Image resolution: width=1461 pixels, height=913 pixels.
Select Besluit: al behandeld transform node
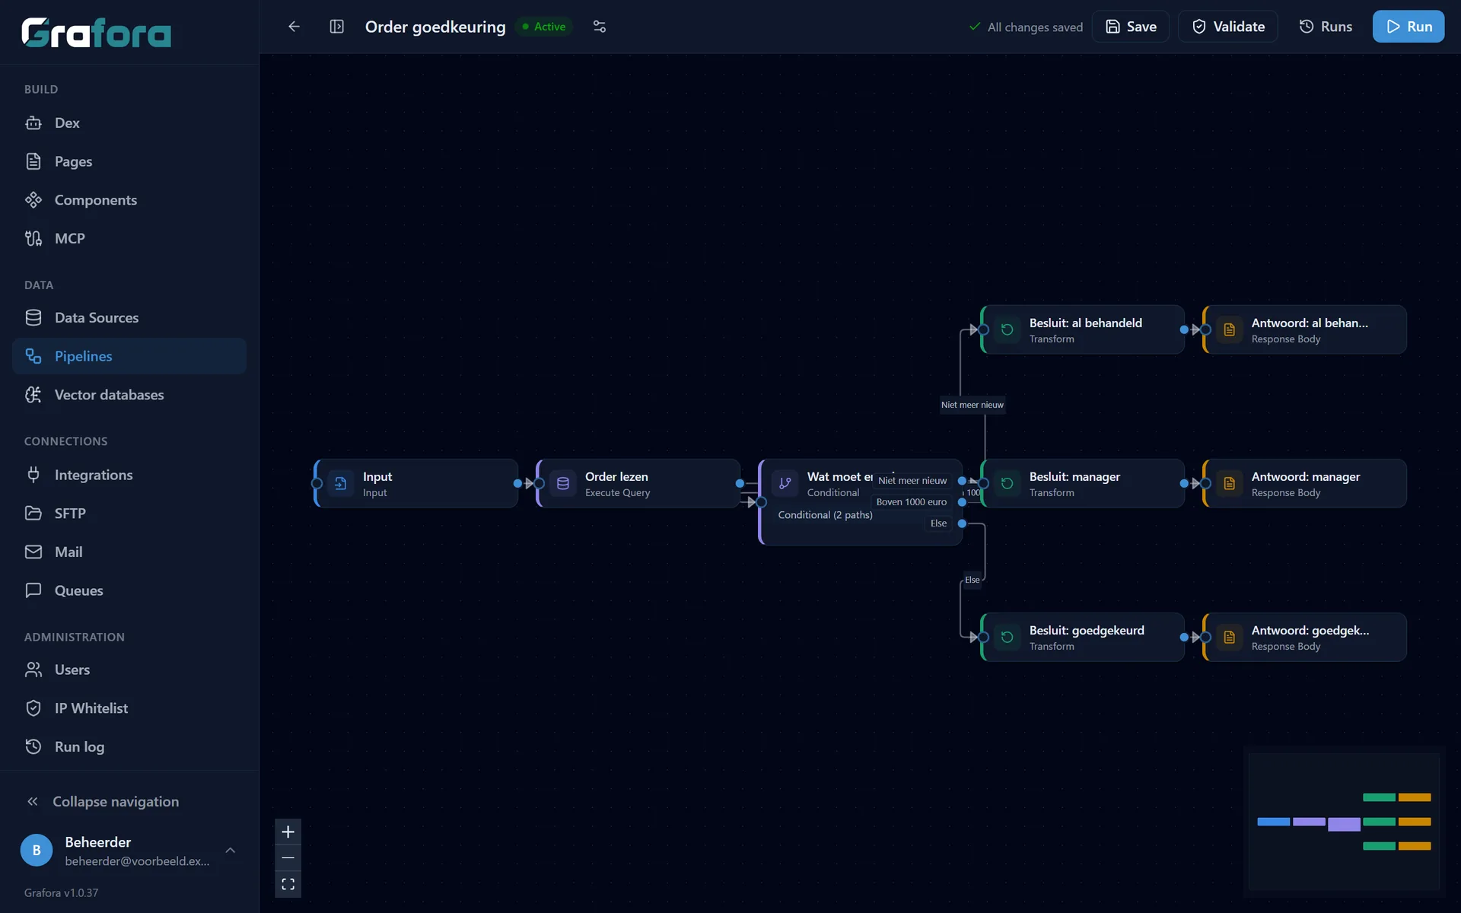tap(1083, 330)
